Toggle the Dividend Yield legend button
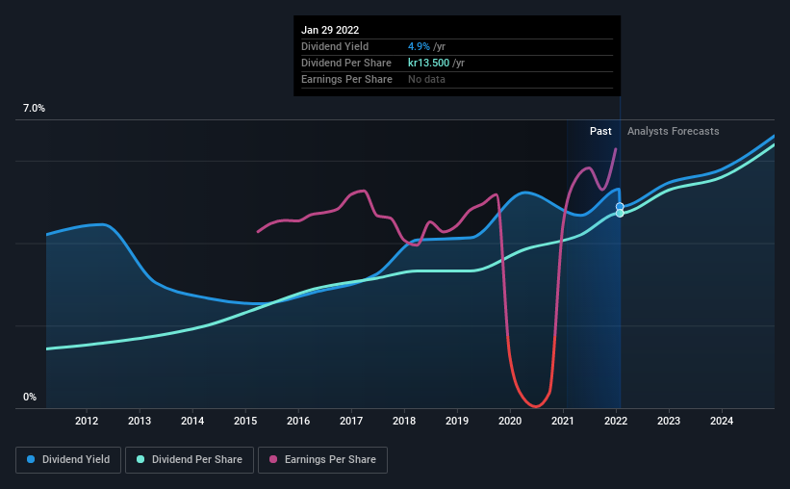Viewport: 790px width, 489px height. 68,460
